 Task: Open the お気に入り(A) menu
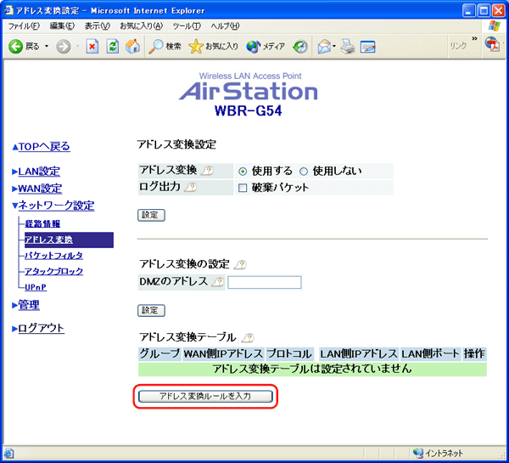141,26
